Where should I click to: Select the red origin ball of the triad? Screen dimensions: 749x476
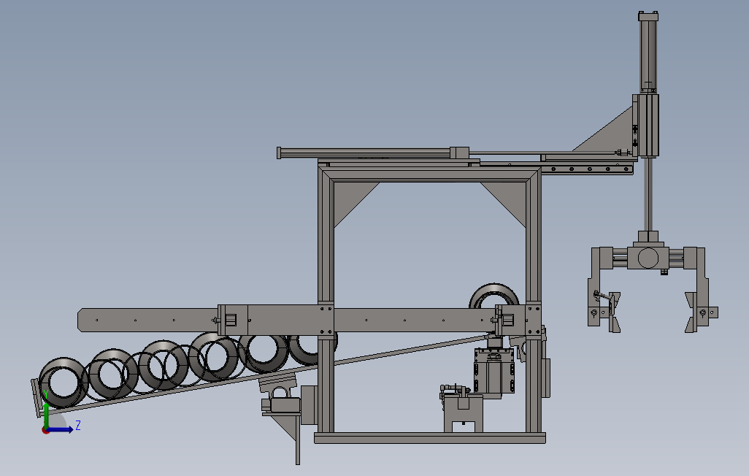[46, 430]
